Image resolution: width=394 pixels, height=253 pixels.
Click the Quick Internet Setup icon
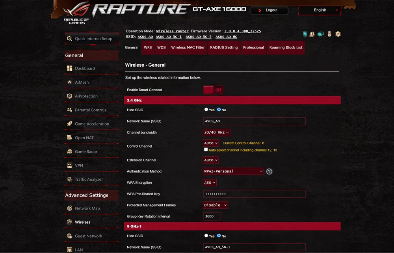click(x=70, y=39)
